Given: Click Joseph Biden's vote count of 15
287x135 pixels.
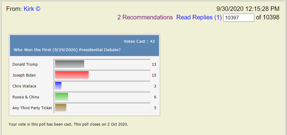Looking at the screenshot, I should (x=154, y=75).
